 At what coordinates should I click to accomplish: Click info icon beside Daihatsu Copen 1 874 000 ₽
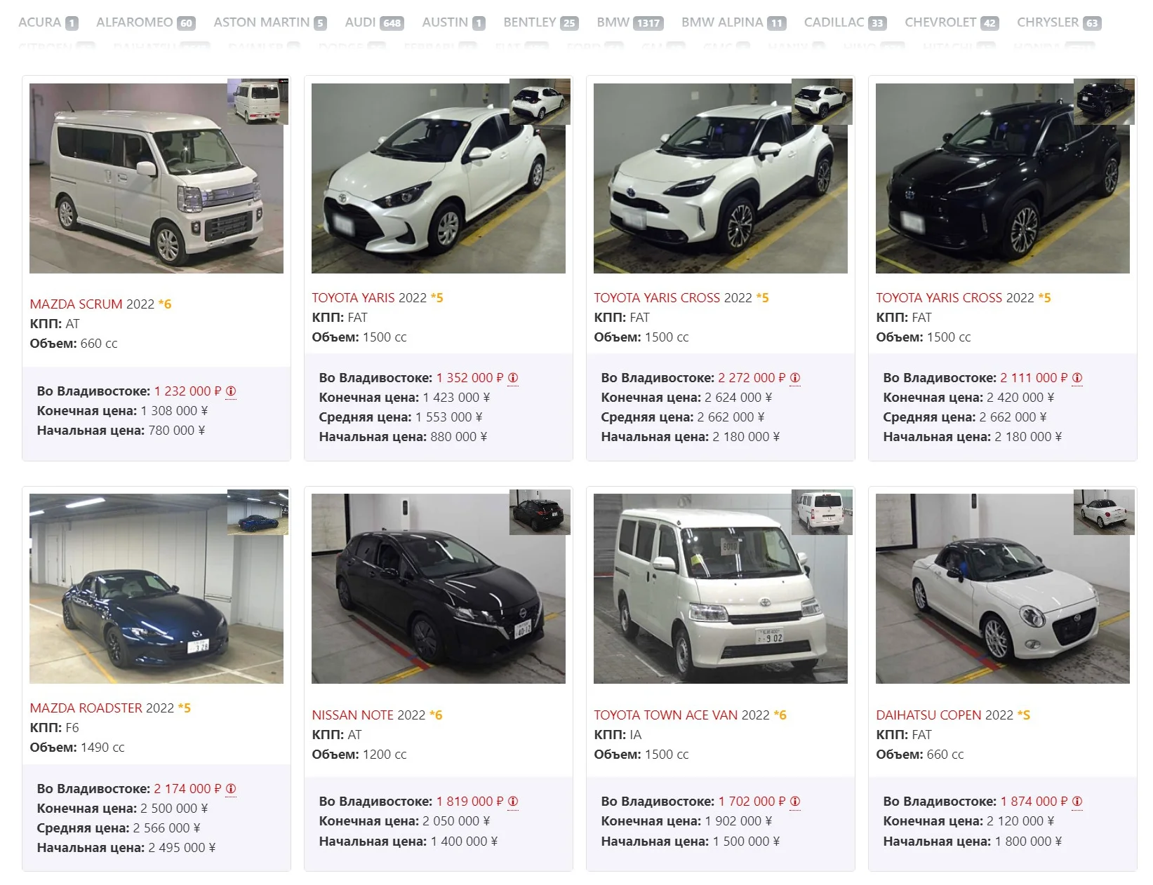[1077, 802]
